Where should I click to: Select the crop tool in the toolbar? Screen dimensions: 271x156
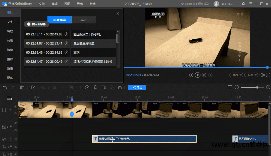[x=54, y=87]
